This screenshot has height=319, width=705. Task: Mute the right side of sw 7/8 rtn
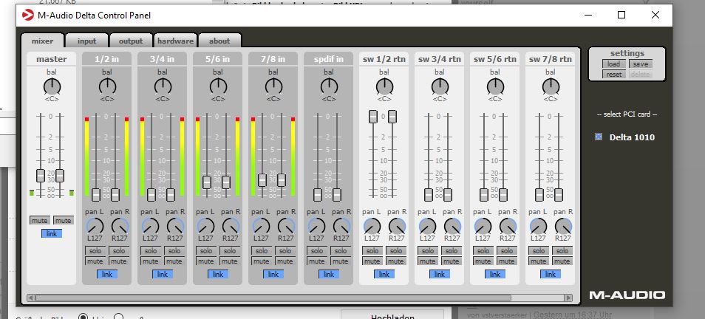562,261
